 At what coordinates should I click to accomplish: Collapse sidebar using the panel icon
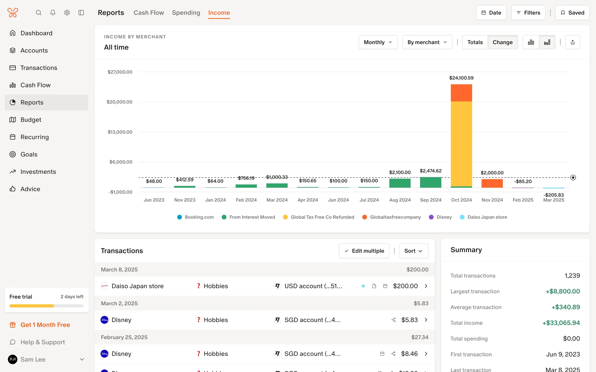tap(81, 13)
